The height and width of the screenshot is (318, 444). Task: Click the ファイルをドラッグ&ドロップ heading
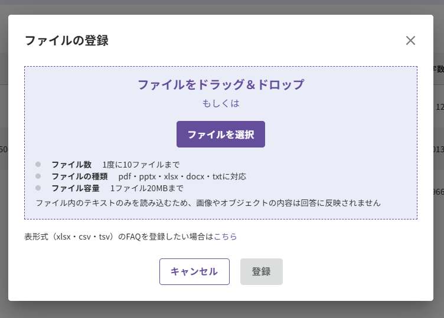221,84
